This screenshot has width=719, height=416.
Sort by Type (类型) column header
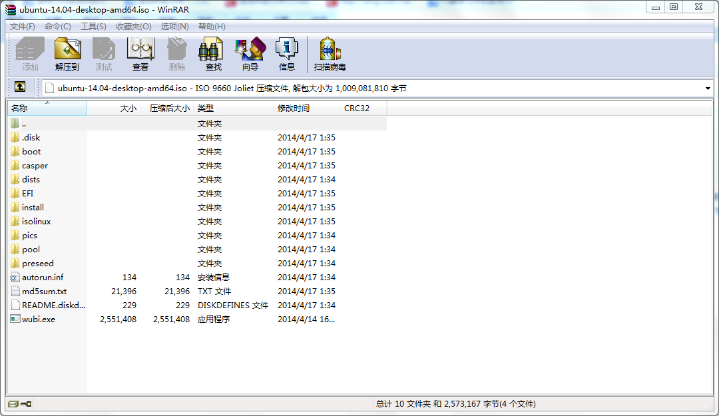(234, 108)
